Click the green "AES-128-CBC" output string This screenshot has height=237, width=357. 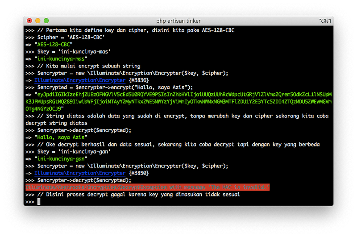(53, 45)
